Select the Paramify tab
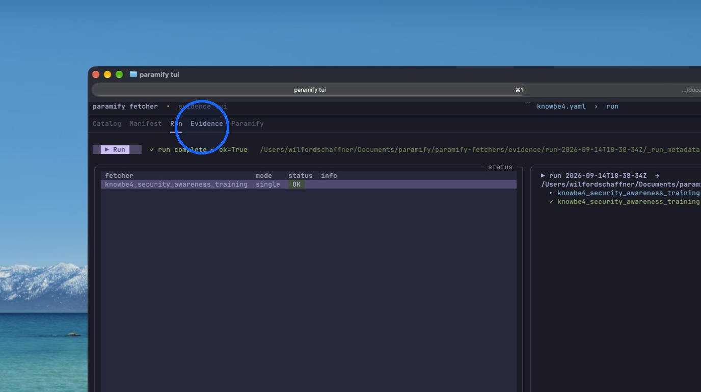Viewport: 701px width, 392px height. (248, 123)
